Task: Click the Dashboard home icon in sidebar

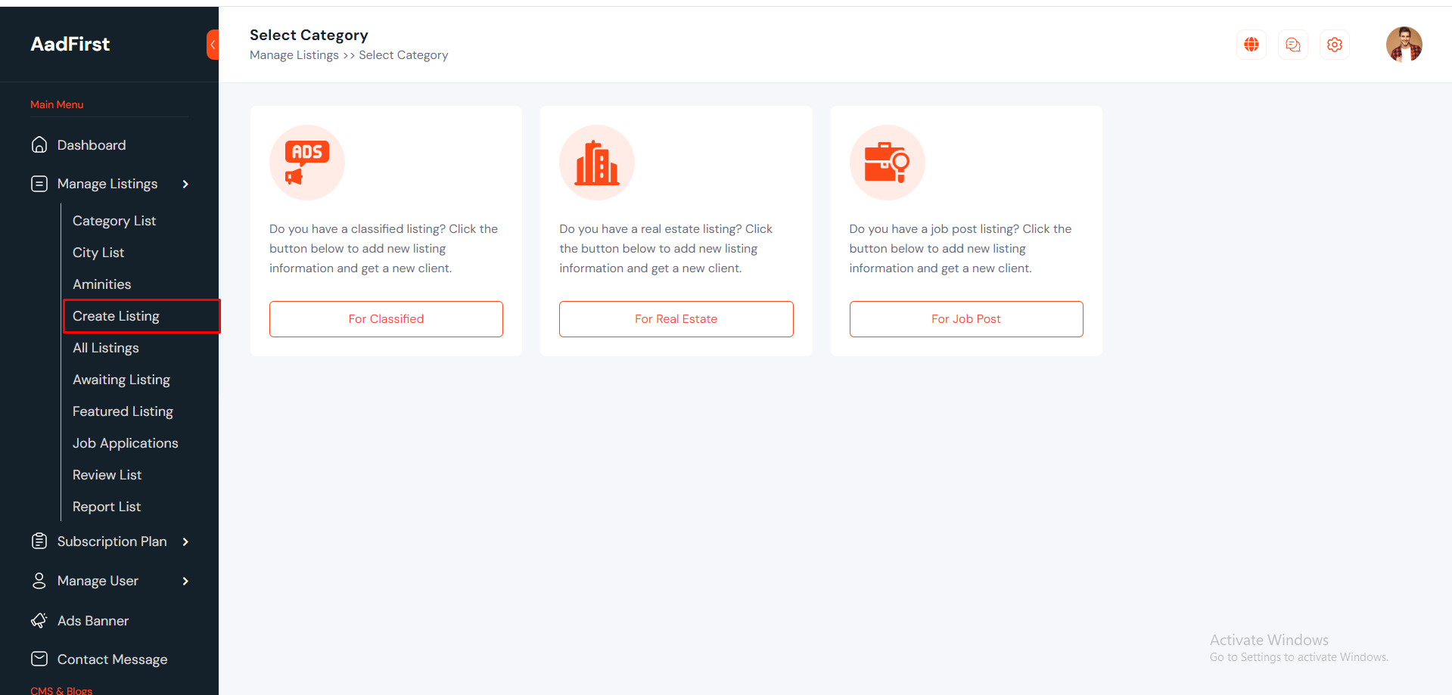Action: tap(39, 144)
